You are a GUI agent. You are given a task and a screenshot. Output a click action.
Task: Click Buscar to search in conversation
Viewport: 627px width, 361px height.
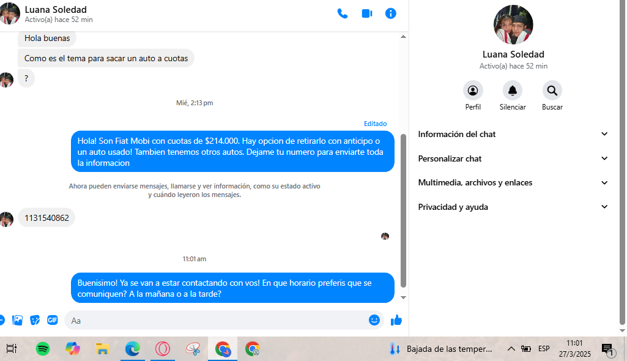point(552,91)
